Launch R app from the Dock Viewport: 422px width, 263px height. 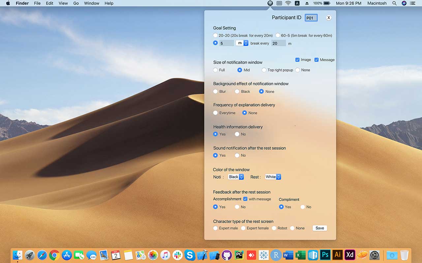tap(276, 255)
